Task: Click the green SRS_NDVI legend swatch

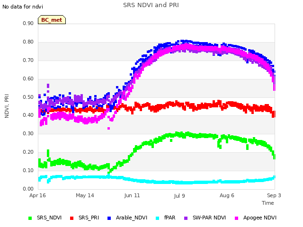Action: tap(30, 218)
